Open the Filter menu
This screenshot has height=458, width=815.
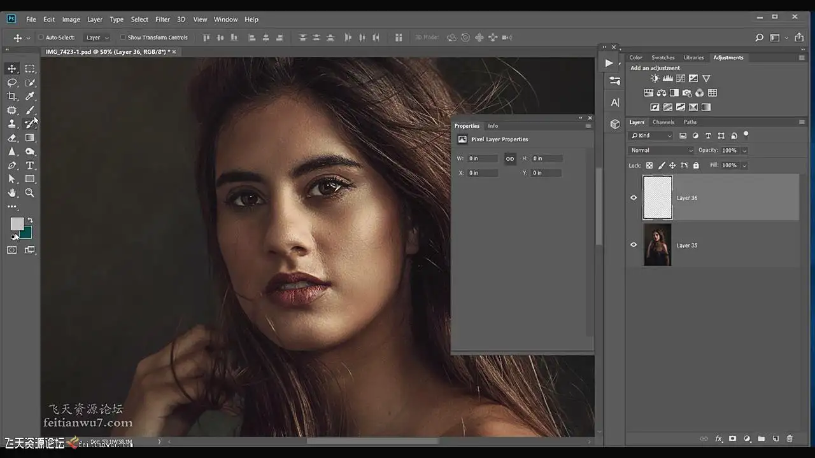[x=162, y=19]
